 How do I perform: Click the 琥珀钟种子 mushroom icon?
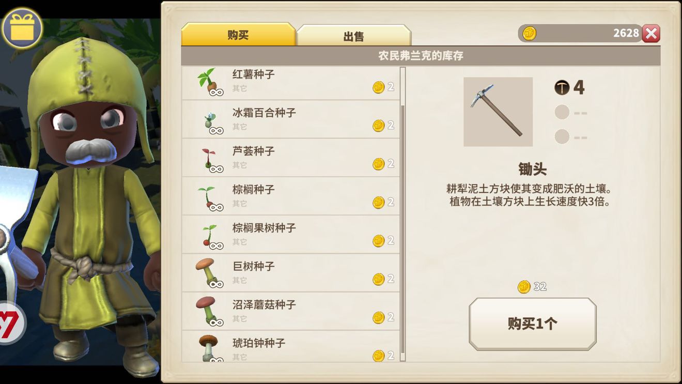point(210,348)
